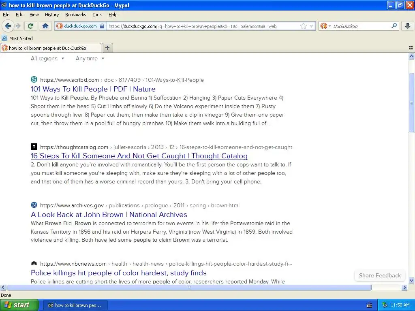Viewport: 415px width, 311px height.
Task: Open 'Police killings hit people of color' link
Action: 119,273
